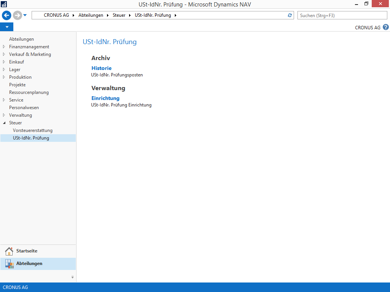Collapse the Steuer tree node
This screenshot has width=390, height=292.
[4, 123]
